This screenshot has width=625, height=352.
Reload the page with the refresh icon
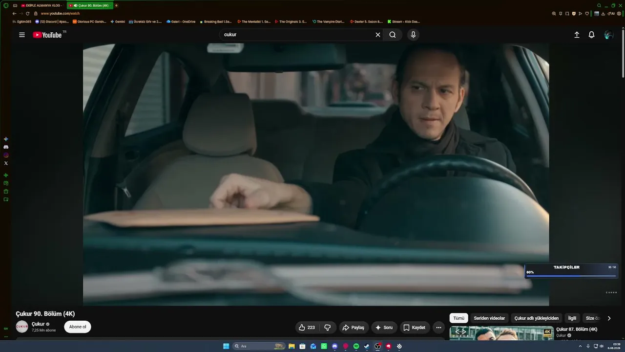28,14
